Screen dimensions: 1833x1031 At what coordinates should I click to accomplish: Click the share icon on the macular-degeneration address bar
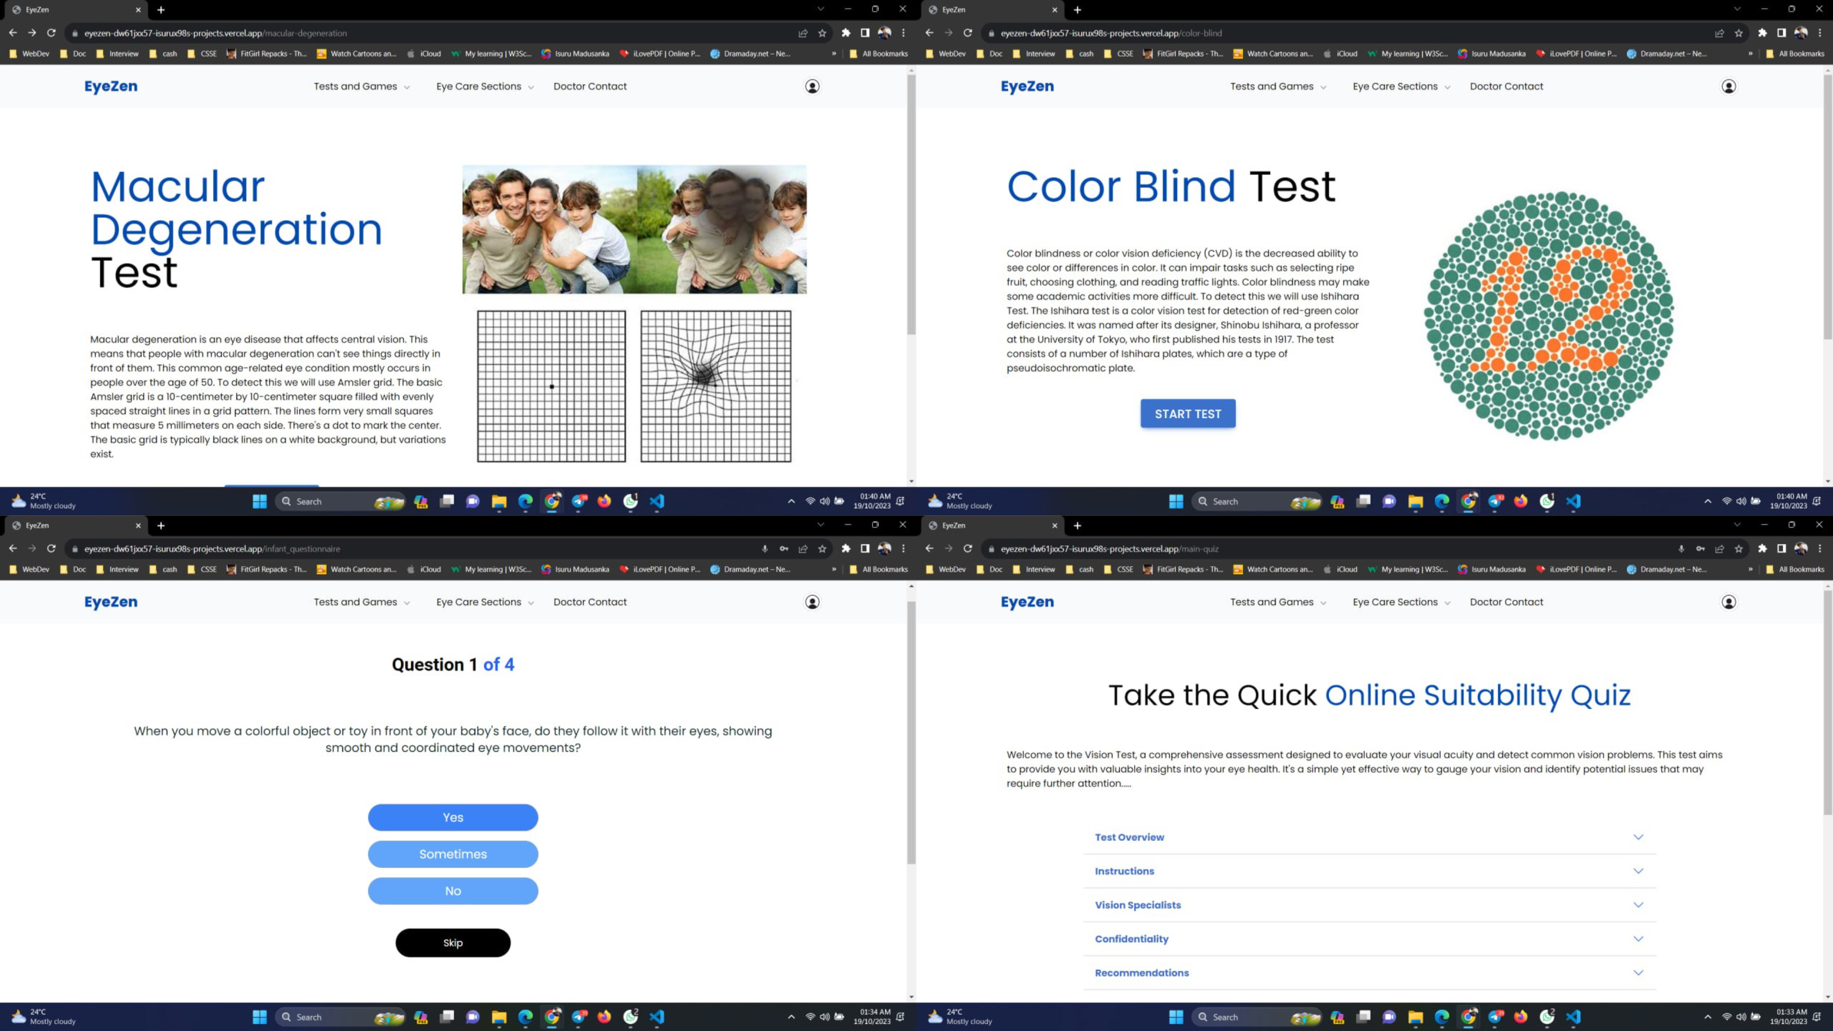pyautogui.click(x=803, y=34)
